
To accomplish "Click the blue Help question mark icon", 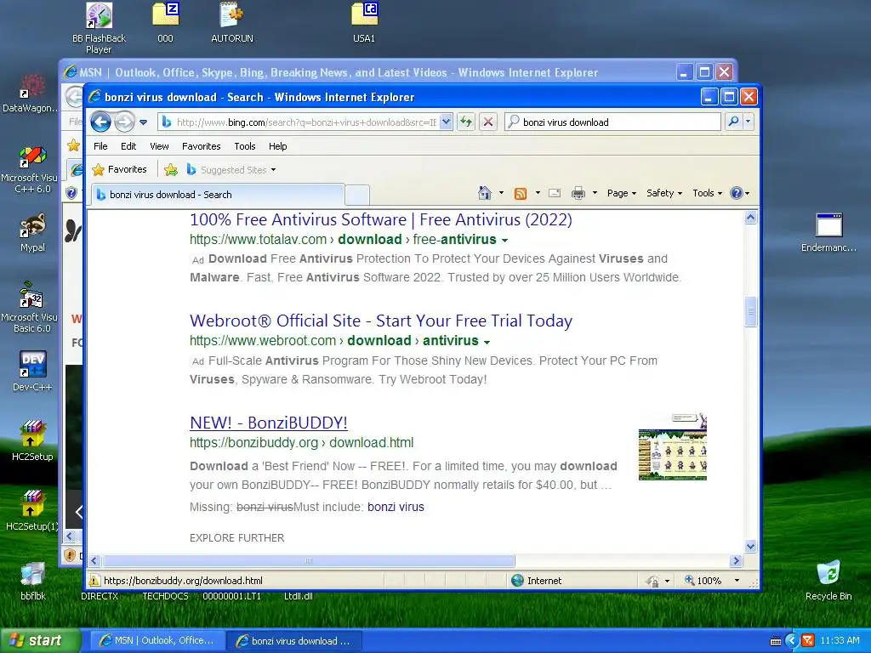I will pyautogui.click(x=737, y=193).
